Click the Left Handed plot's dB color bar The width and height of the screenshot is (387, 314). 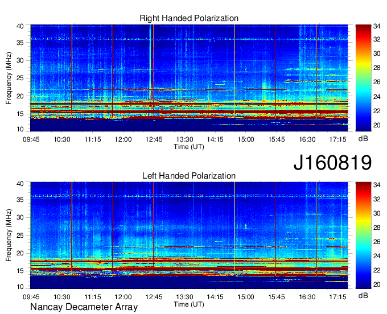[x=363, y=235]
